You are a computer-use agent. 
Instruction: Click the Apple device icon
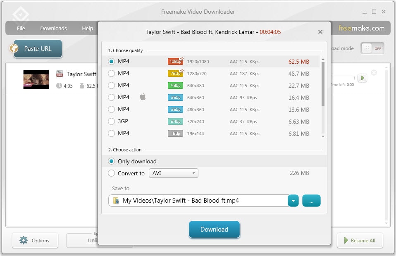[143, 97]
